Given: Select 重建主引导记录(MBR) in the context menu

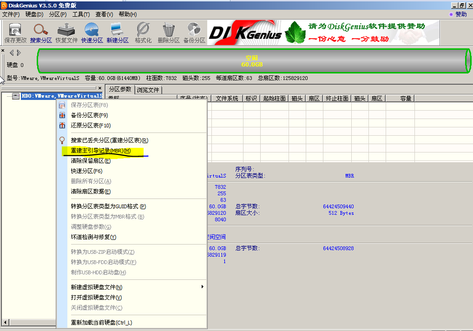Looking at the screenshot, I should click(x=101, y=151).
